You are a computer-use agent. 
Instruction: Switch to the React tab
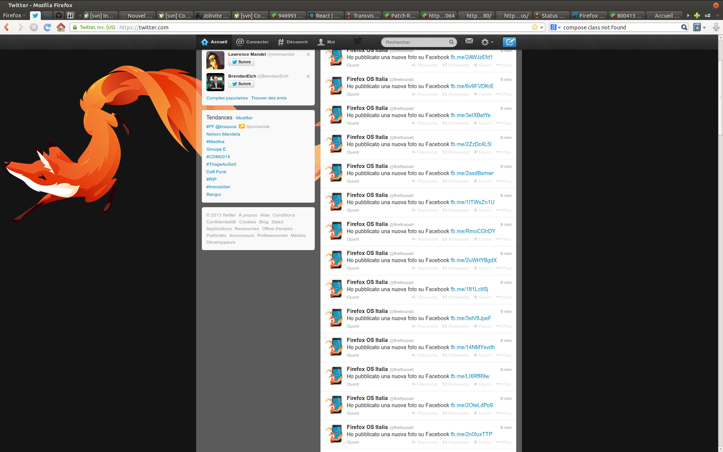325,15
